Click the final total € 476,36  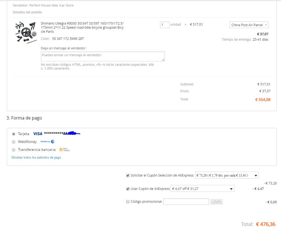(266, 224)
